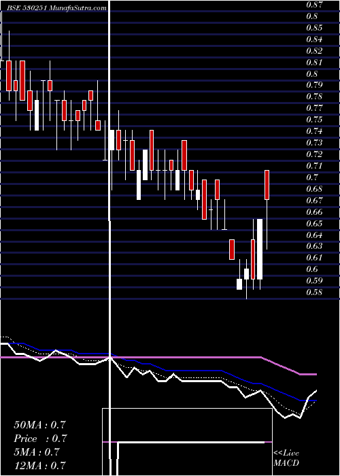340x476 pixels.
Task: Select the 12MA : 0.7 readout
Action: pyautogui.click(x=40, y=466)
